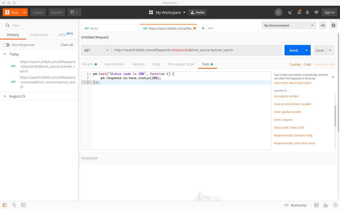
Task: Focus the sidebar Filter search field
Action: pyautogui.click(x=39, y=25)
